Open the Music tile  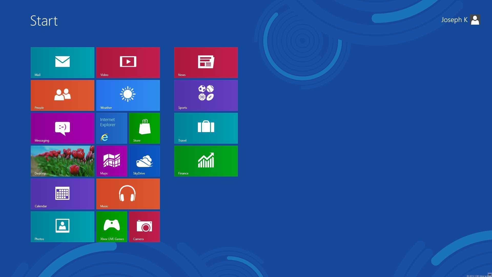(x=128, y=194)
